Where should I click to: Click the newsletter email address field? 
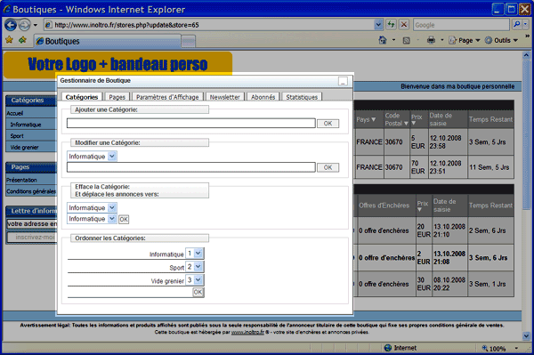click(x=32, y=223)
